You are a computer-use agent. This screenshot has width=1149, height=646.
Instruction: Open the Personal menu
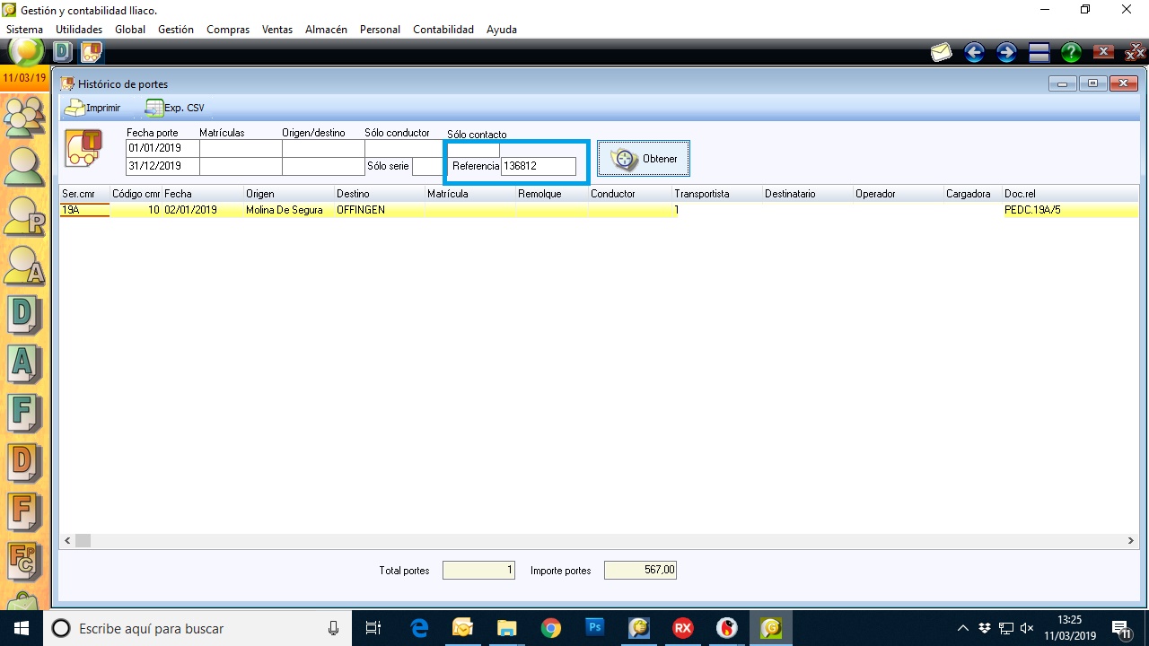(380, 30)
